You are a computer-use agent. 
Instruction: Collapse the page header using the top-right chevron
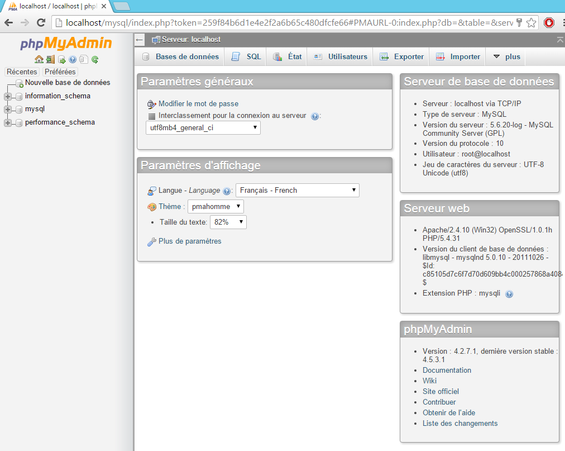(x=560, y=40)
